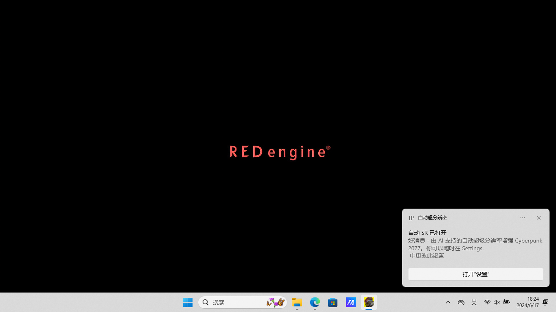This screenshot has height=312, width=556.
Task: Click the taskbar 搜索 search box
Action: coord(236,302)
